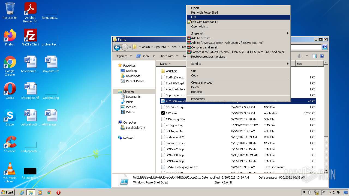Screen dimensions: 349x196
Task: Choose Open with… entry
Action: point(238,26)
